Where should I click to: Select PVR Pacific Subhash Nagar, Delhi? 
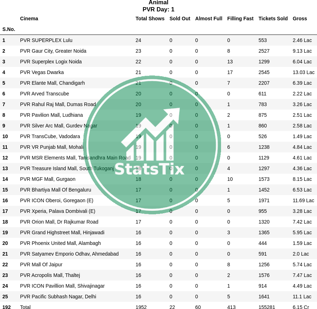point(58,297)
